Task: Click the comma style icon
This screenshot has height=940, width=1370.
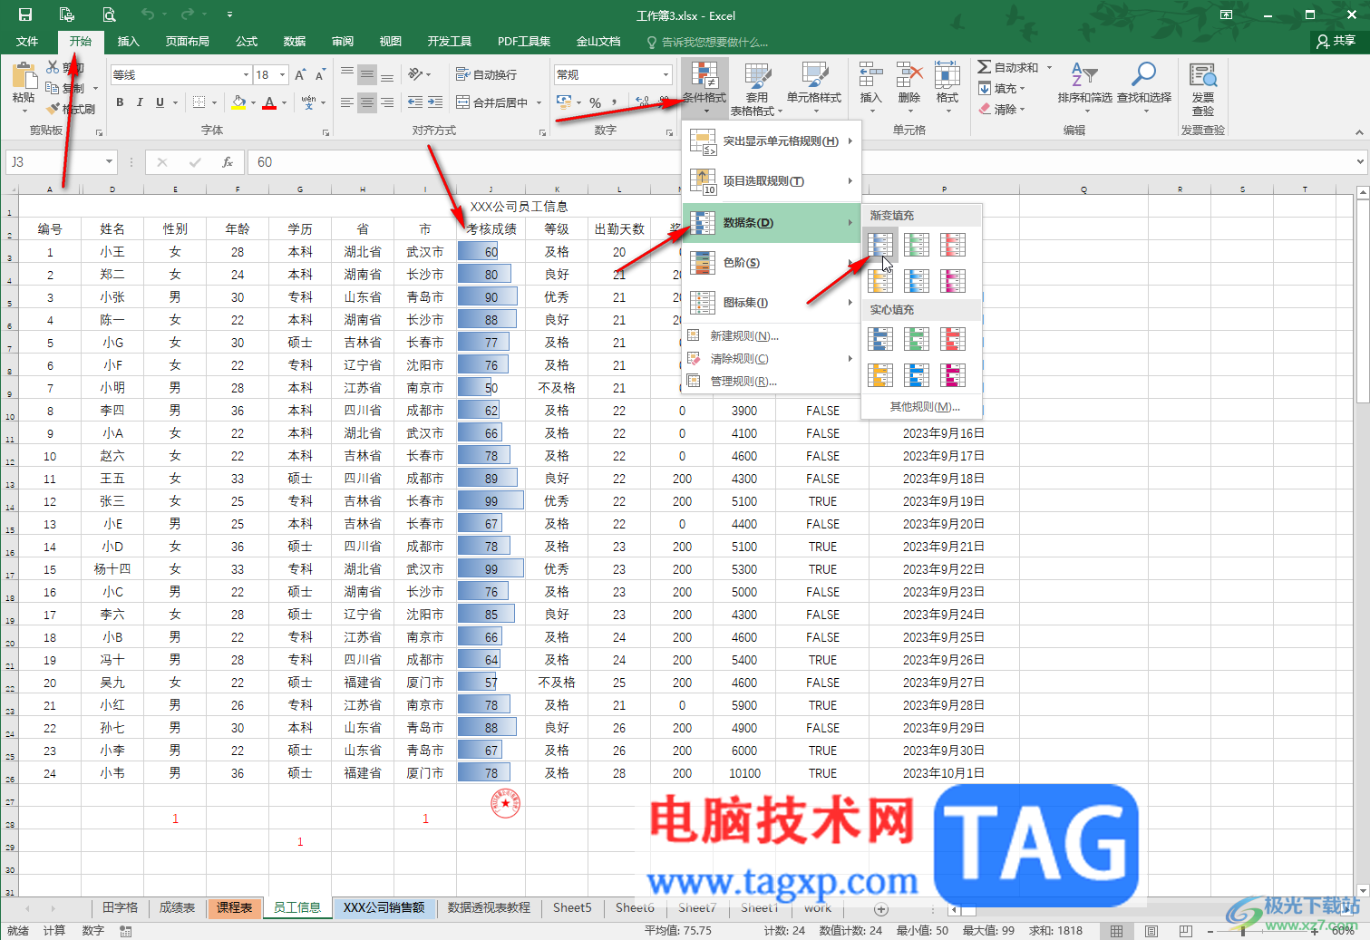Action: [615, 102]
